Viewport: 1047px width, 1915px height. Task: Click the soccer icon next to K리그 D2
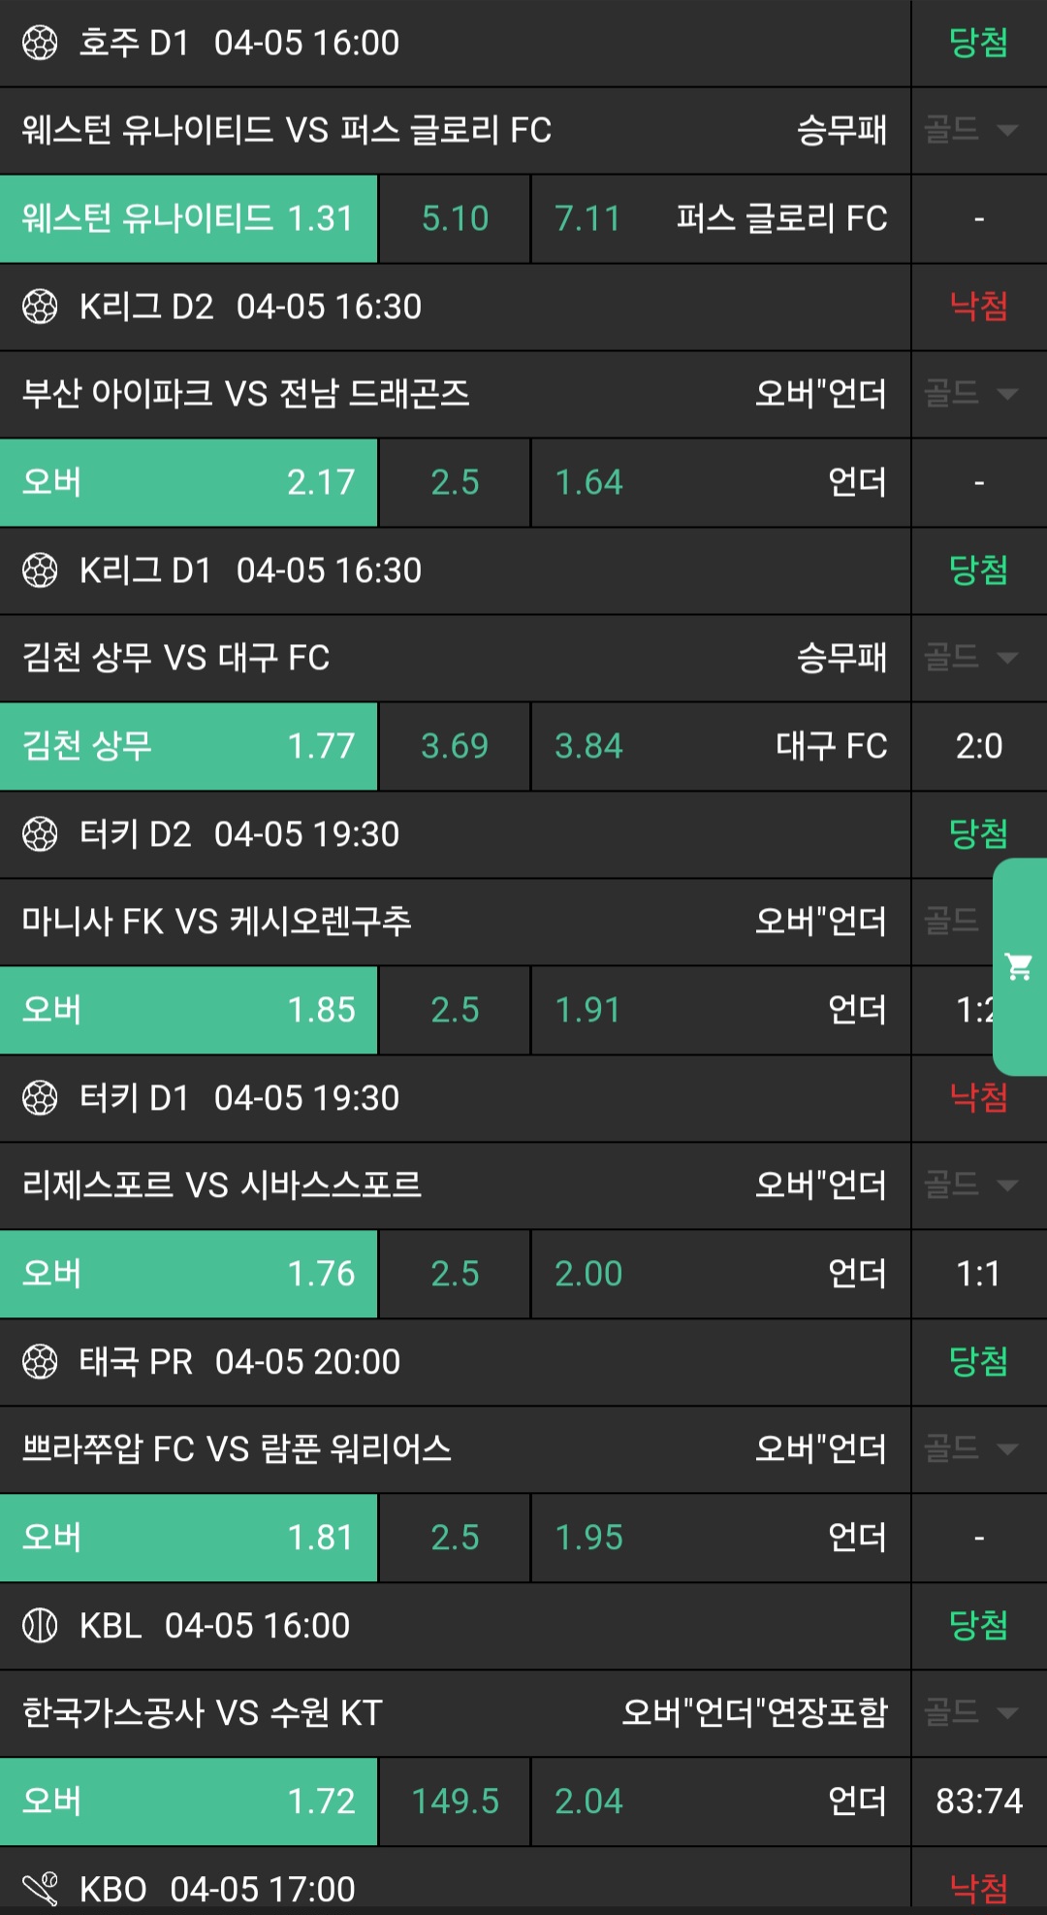click(x=40, y=307)
